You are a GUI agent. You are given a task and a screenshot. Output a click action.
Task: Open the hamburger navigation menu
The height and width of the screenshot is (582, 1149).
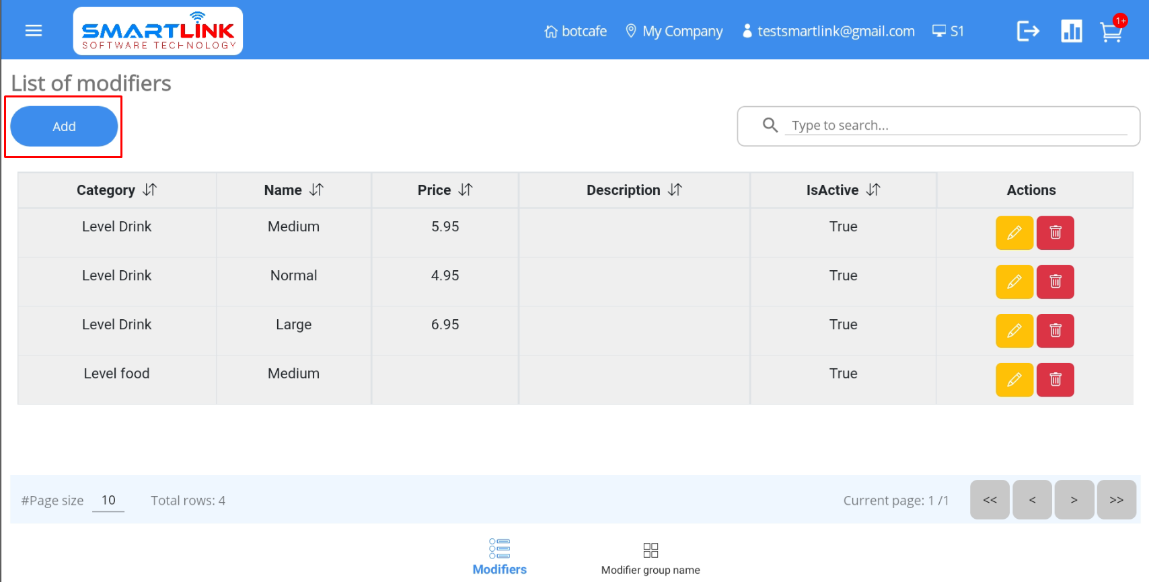point(34,31)
